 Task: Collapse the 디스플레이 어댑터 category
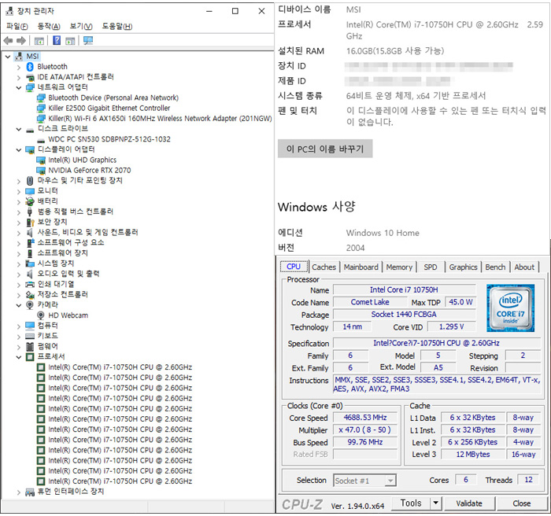[19, 150]
